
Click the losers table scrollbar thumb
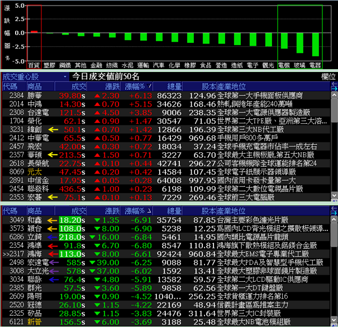point(334,234)
